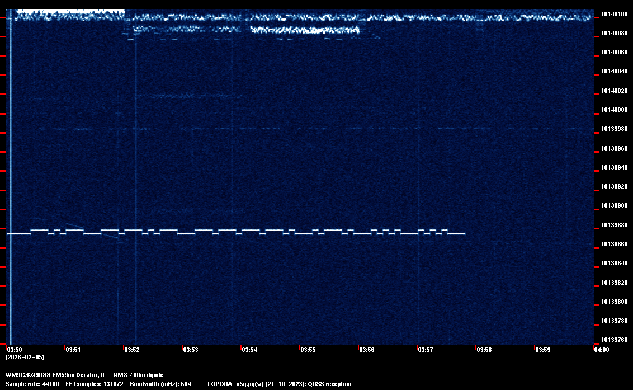Image resolution: width=633 pixels, height=390 pixels.
Task: Click the LOPORA-v5g.py QRSS reception text
Action: 279,384
